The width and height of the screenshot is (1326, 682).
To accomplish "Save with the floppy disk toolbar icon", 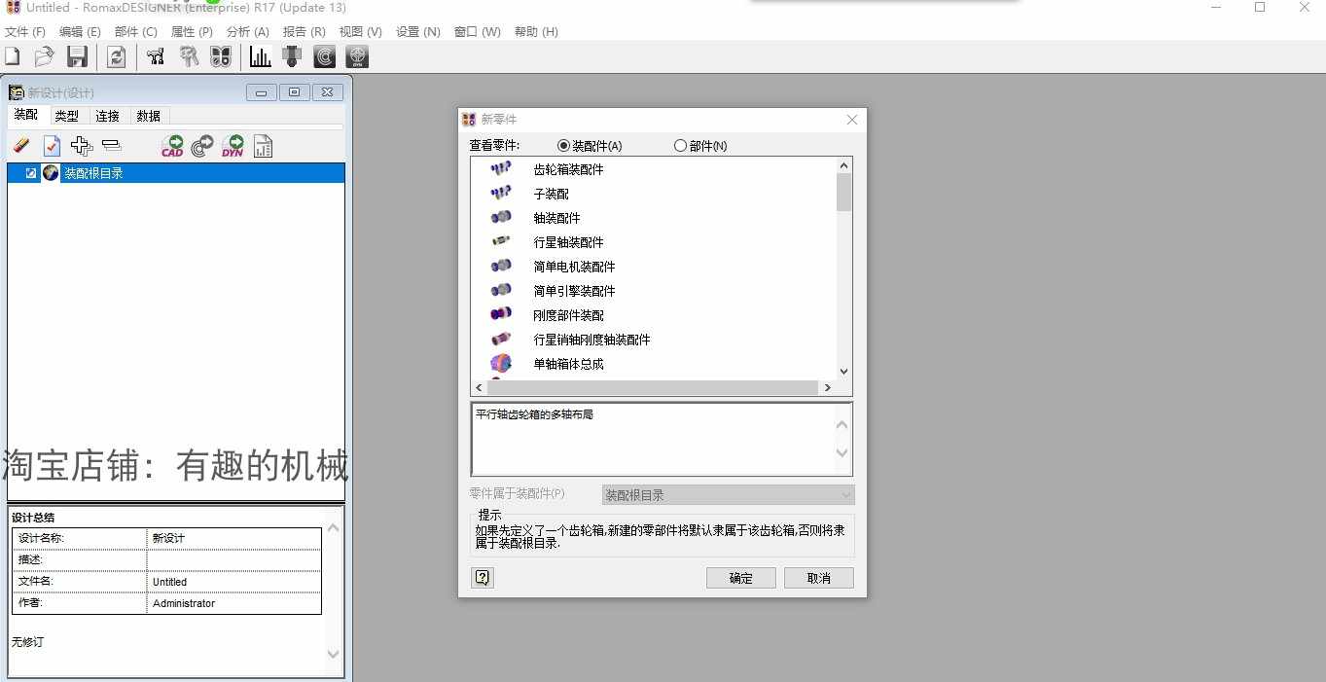I will [x=77, y=57].
